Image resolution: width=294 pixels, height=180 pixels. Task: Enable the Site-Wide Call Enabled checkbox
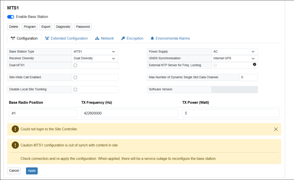(75, 77)
